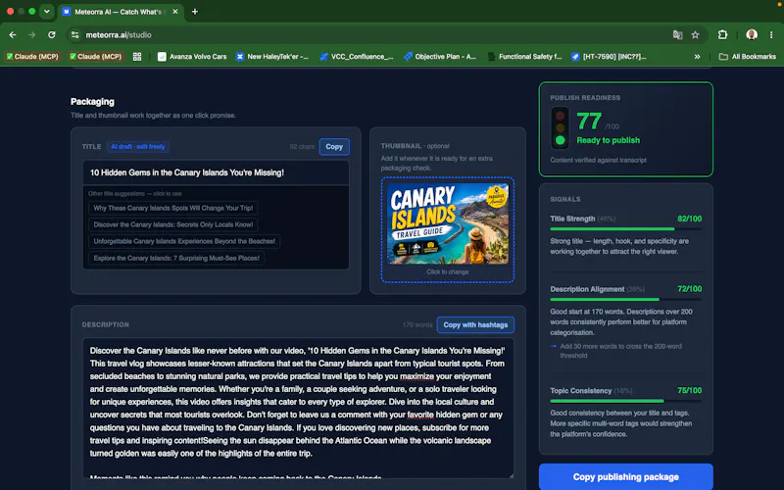Click the Canary Islands thumbnail to change
This screenshot has width=784, height=490.
pyautogui.click(x=448, y=223)
